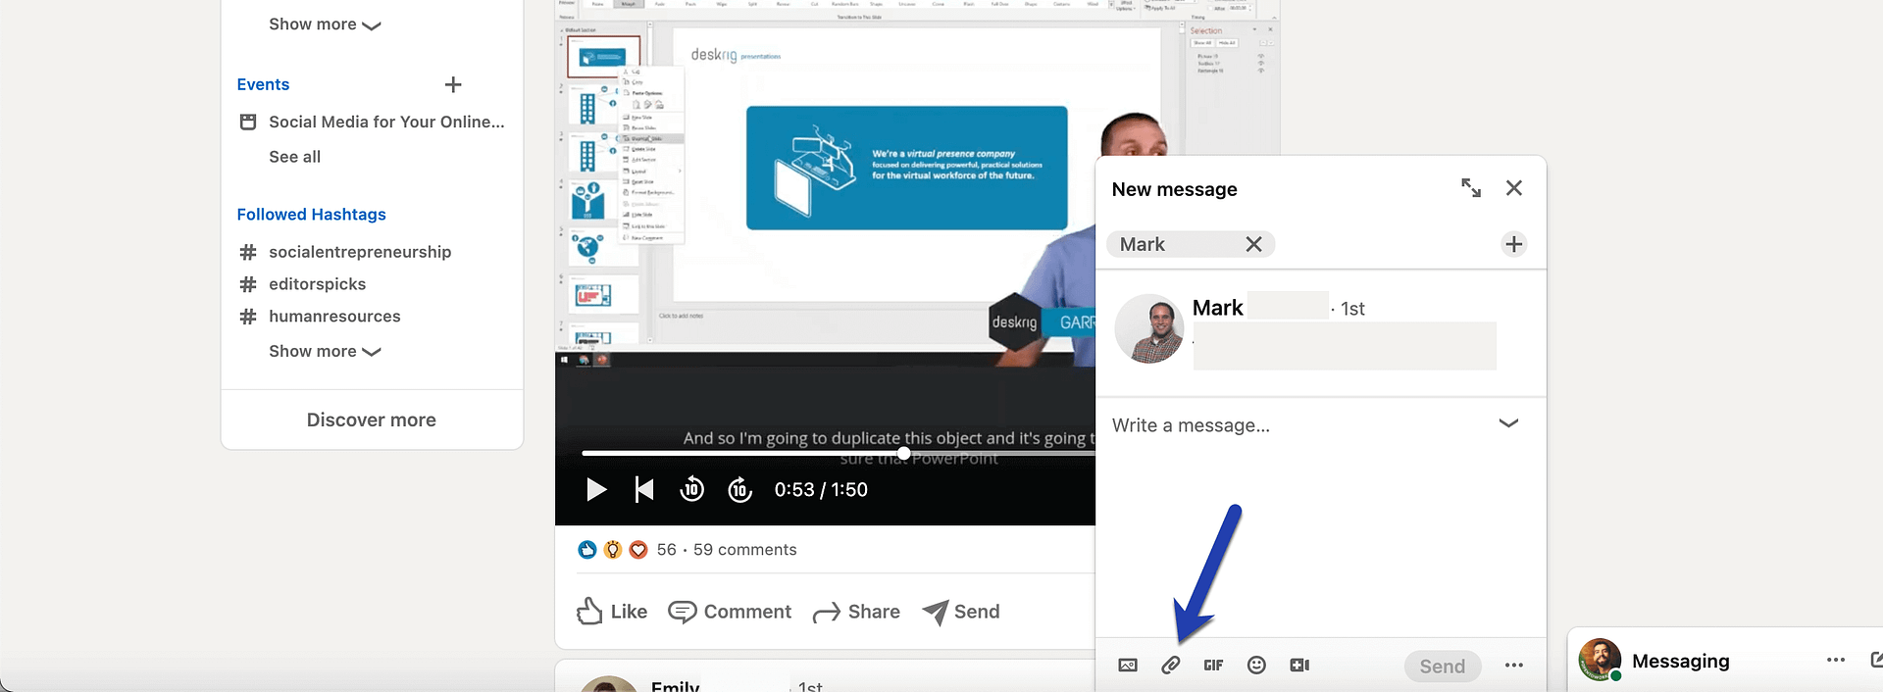Image resolution: width=1883 pixels, height=692 pixels.
Task: Open the editorspicks hashtag
Action: coord(317,284)
